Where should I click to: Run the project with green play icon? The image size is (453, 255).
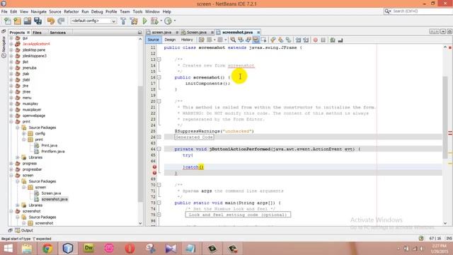pos(144,21)
